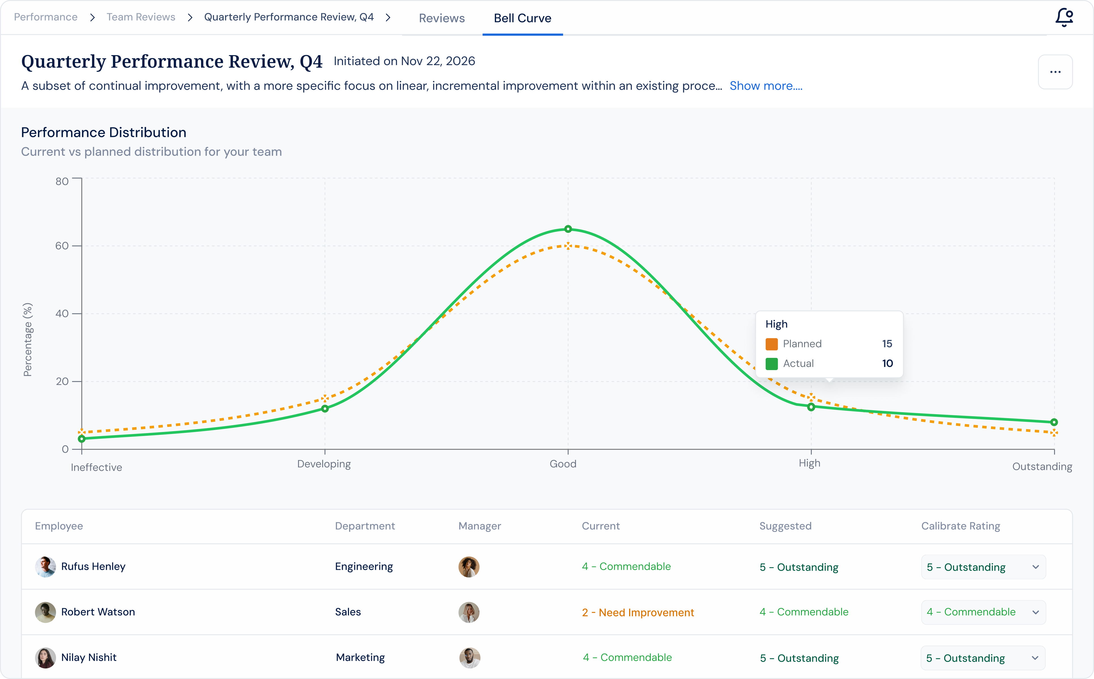This screenshot has width=1094, height=679.
Task: Click the green Actual point at High
Action: (811, 407)
